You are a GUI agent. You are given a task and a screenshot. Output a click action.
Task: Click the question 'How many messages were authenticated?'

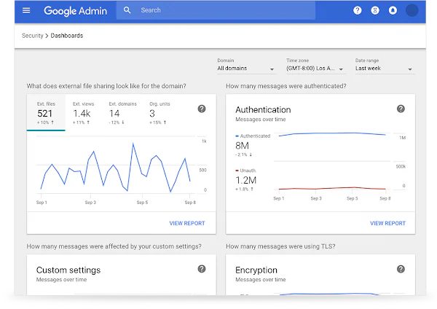tap(286, 86)
